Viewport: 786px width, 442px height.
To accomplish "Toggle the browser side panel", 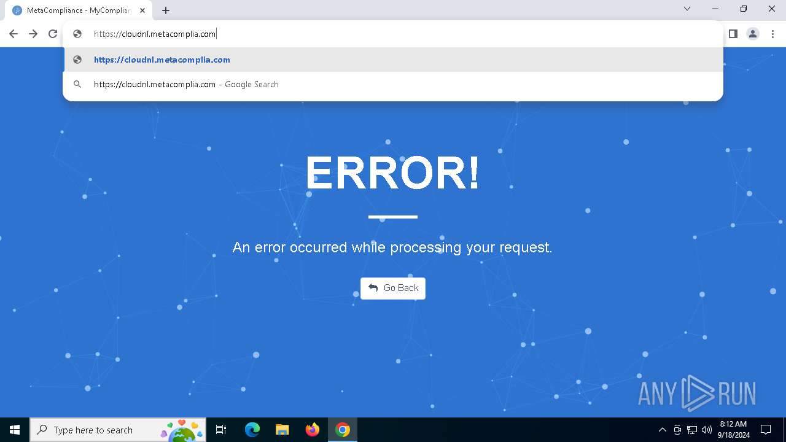I will tap(733, 34).
